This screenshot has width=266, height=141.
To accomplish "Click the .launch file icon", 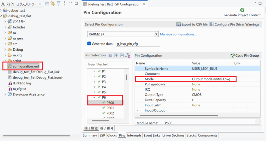I will 10,77.
